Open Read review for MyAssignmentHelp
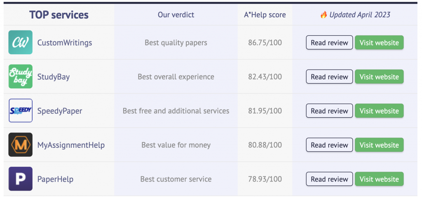Image resolution: width=422 pixels, height=198 pixels. tap(329, 145)
